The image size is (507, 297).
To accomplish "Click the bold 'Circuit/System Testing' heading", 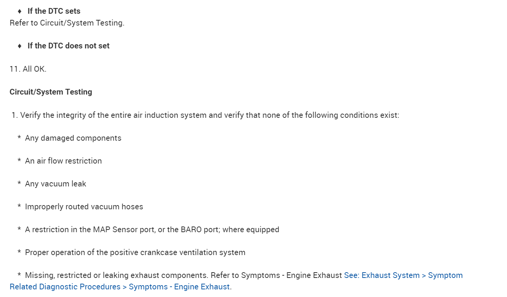I will [x=51, y=92].
